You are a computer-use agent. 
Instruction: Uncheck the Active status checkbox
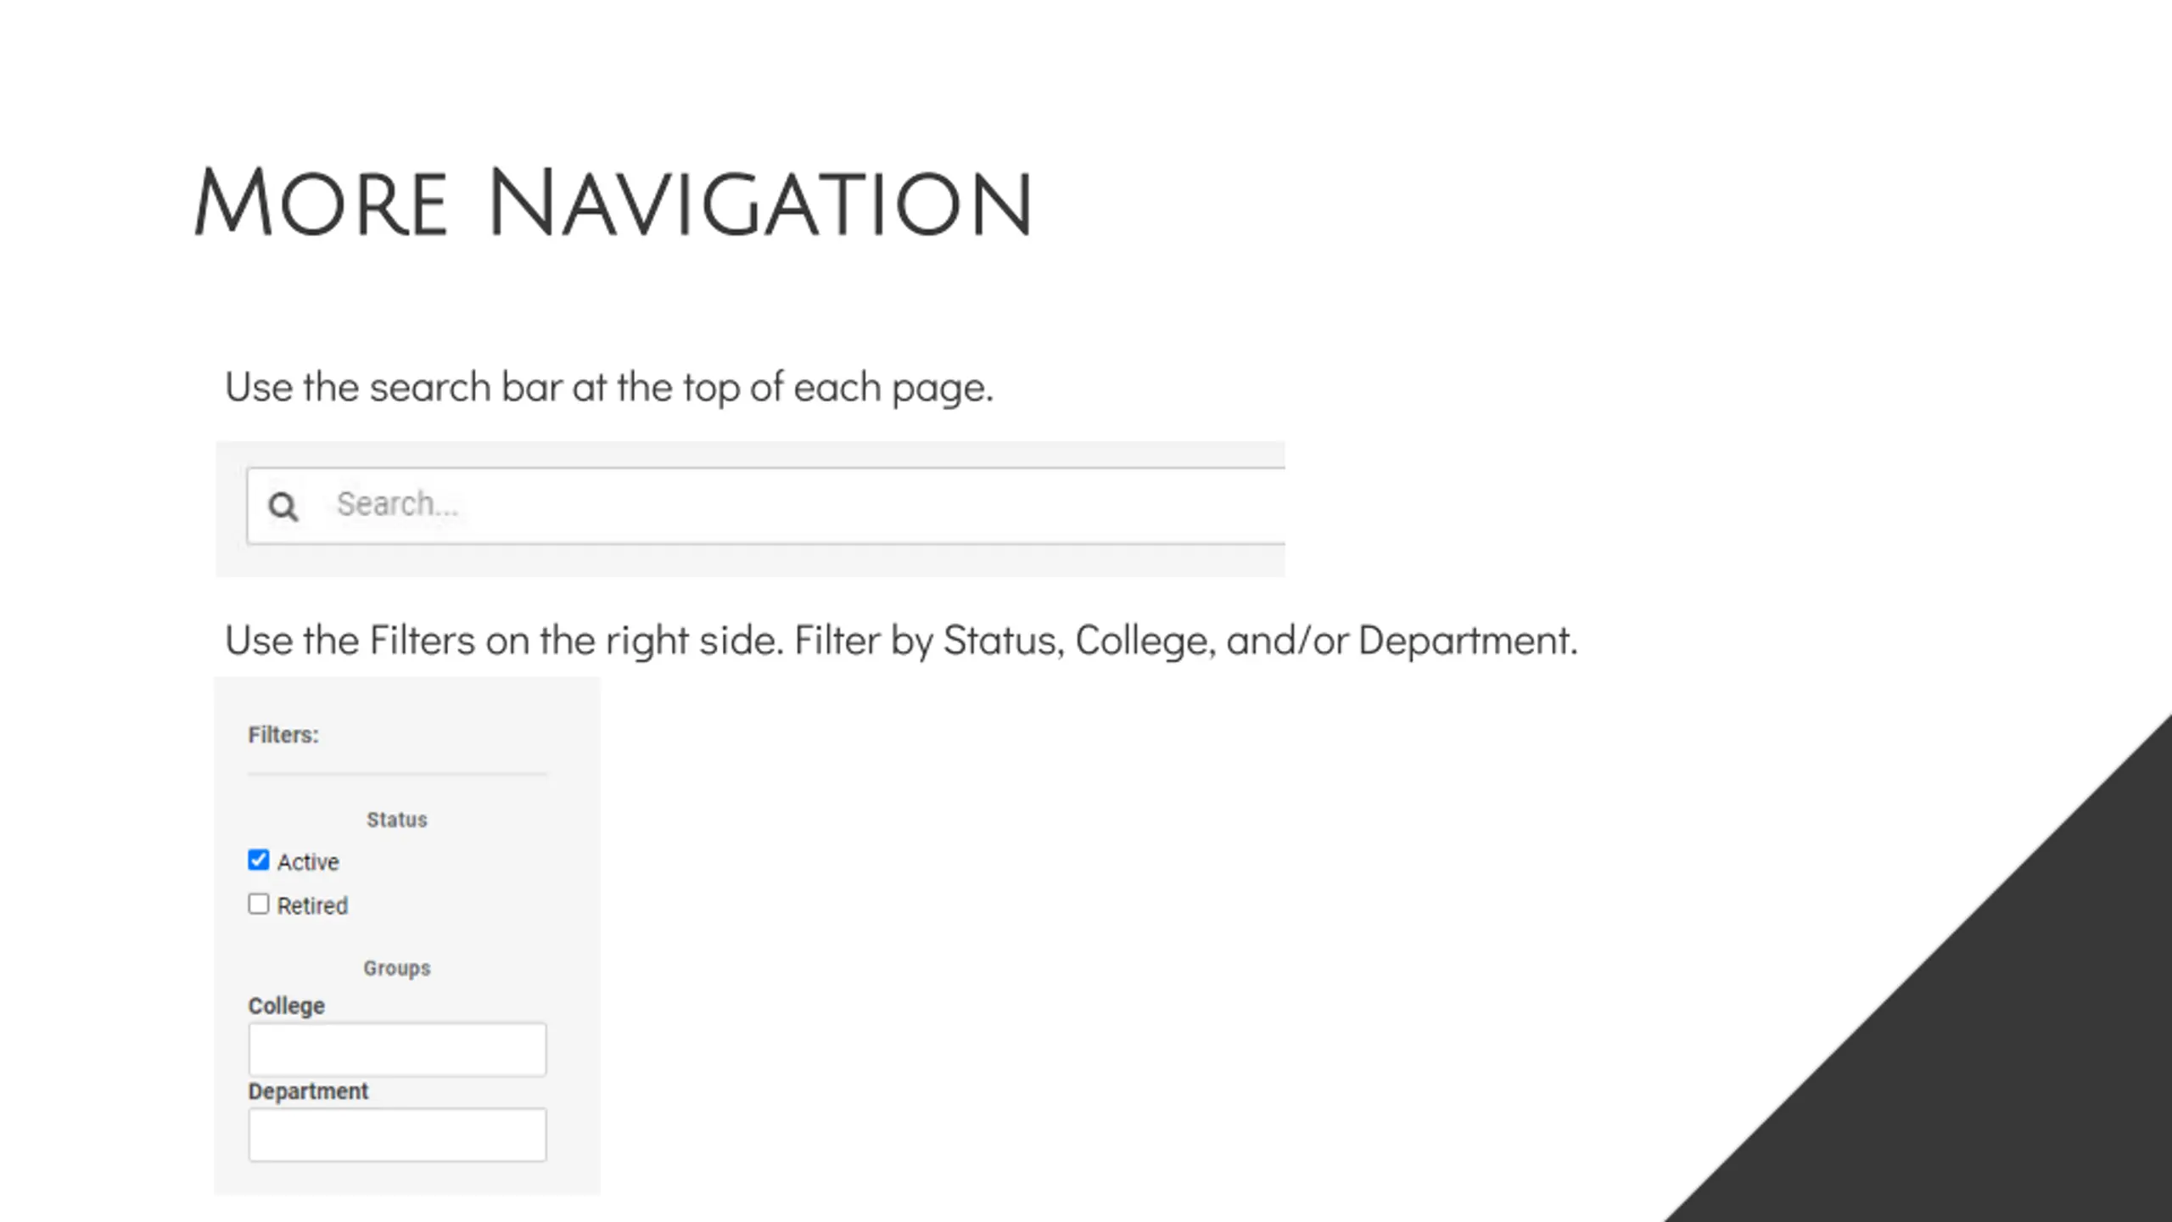coord(259,860)
